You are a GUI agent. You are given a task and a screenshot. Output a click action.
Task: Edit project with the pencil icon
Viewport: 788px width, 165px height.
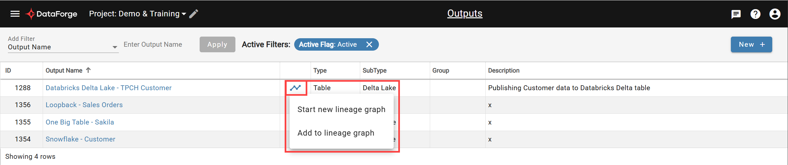194,14
